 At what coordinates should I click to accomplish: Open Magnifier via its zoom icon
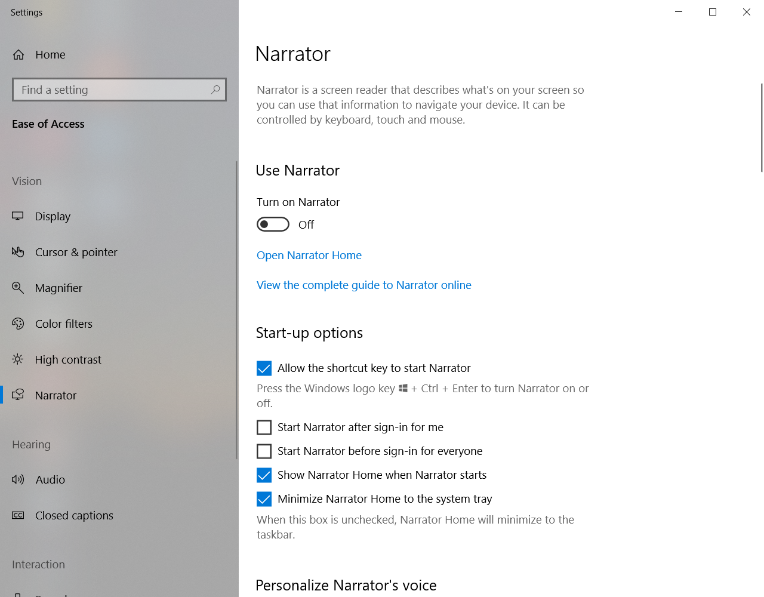[18, 288]
